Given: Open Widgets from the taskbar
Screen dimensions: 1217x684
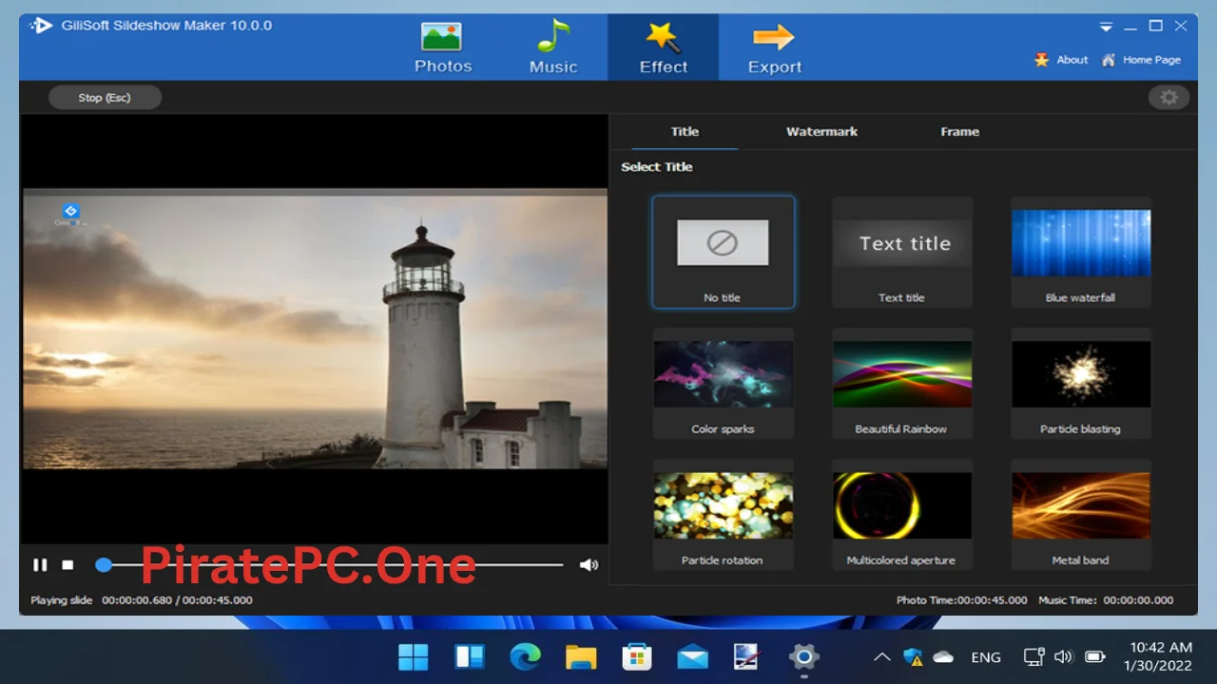Looking at the screenshot, I should click(470, 656).
